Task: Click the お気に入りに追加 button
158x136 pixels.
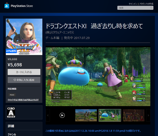Action: point(24,80)
